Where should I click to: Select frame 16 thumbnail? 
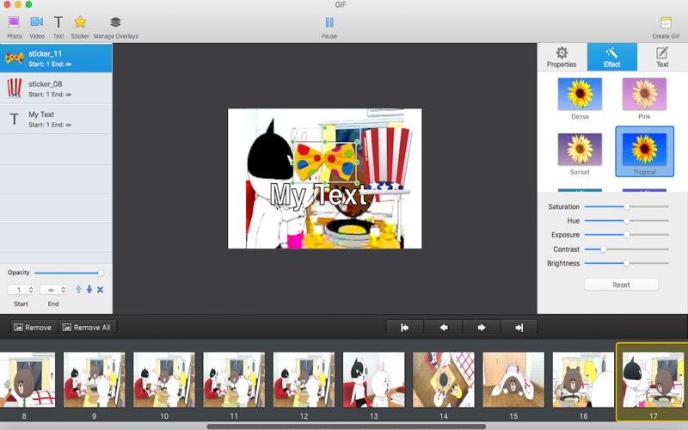pos(583,379)
